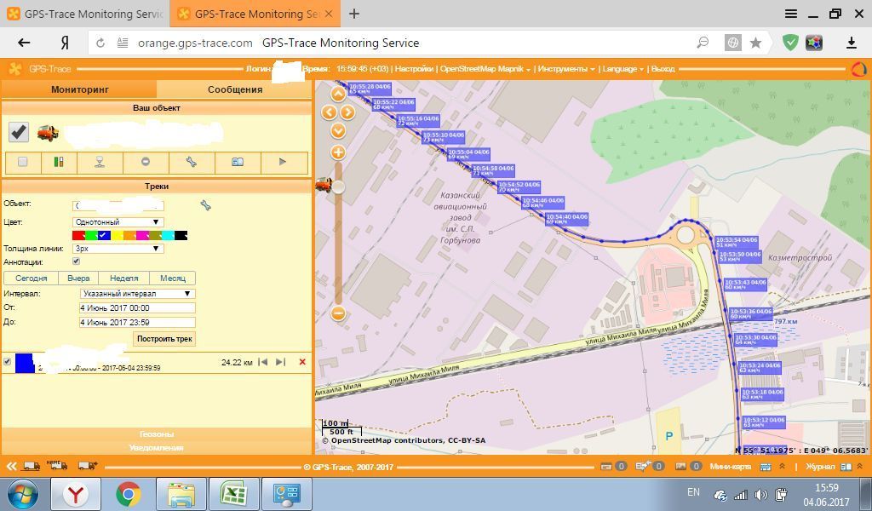Click the wrench icon next to Объект field
The height and width of the screenshot is (511, 872).
[x=205, y=205]
